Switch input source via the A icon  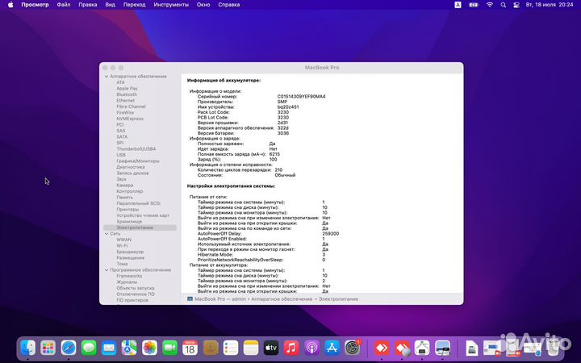point(458,5)
